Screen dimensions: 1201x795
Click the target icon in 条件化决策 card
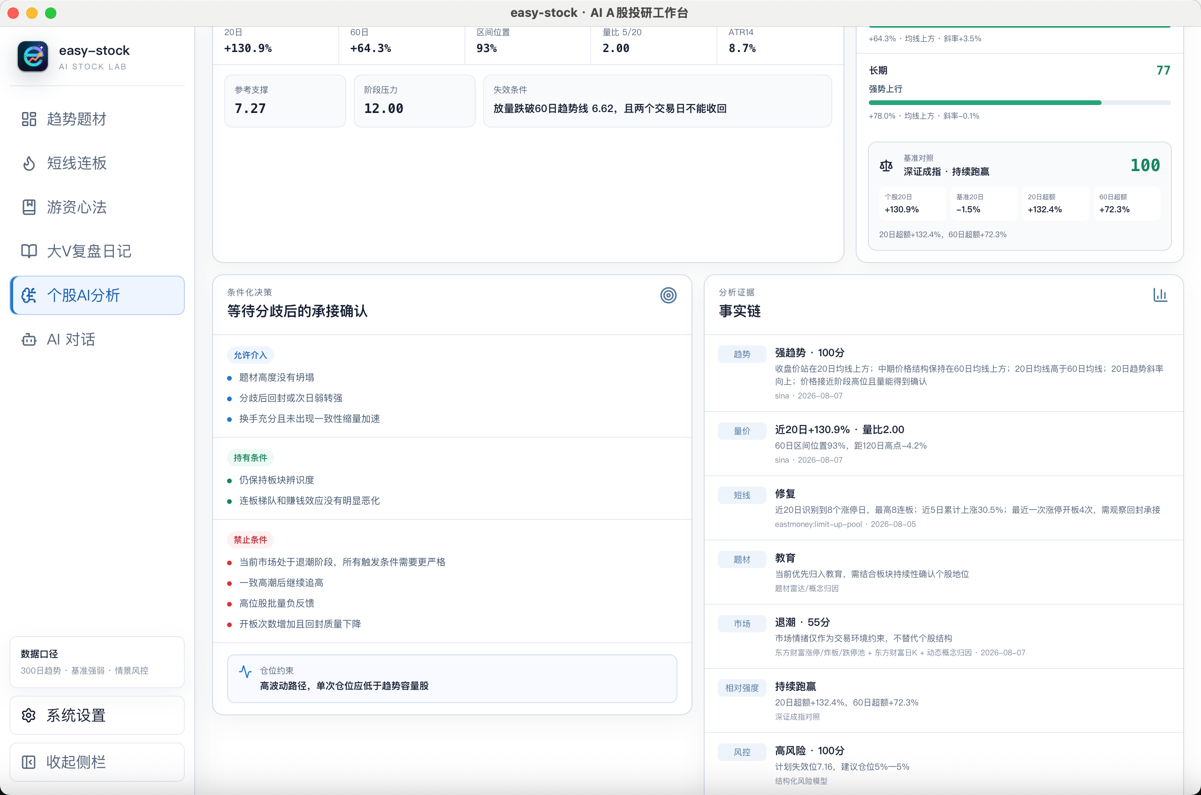668,295
